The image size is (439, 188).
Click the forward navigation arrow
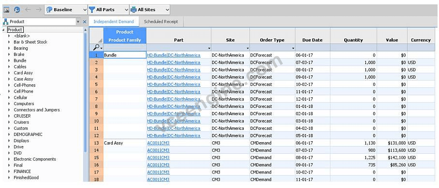pyautogui.click(x=38, y=10)
